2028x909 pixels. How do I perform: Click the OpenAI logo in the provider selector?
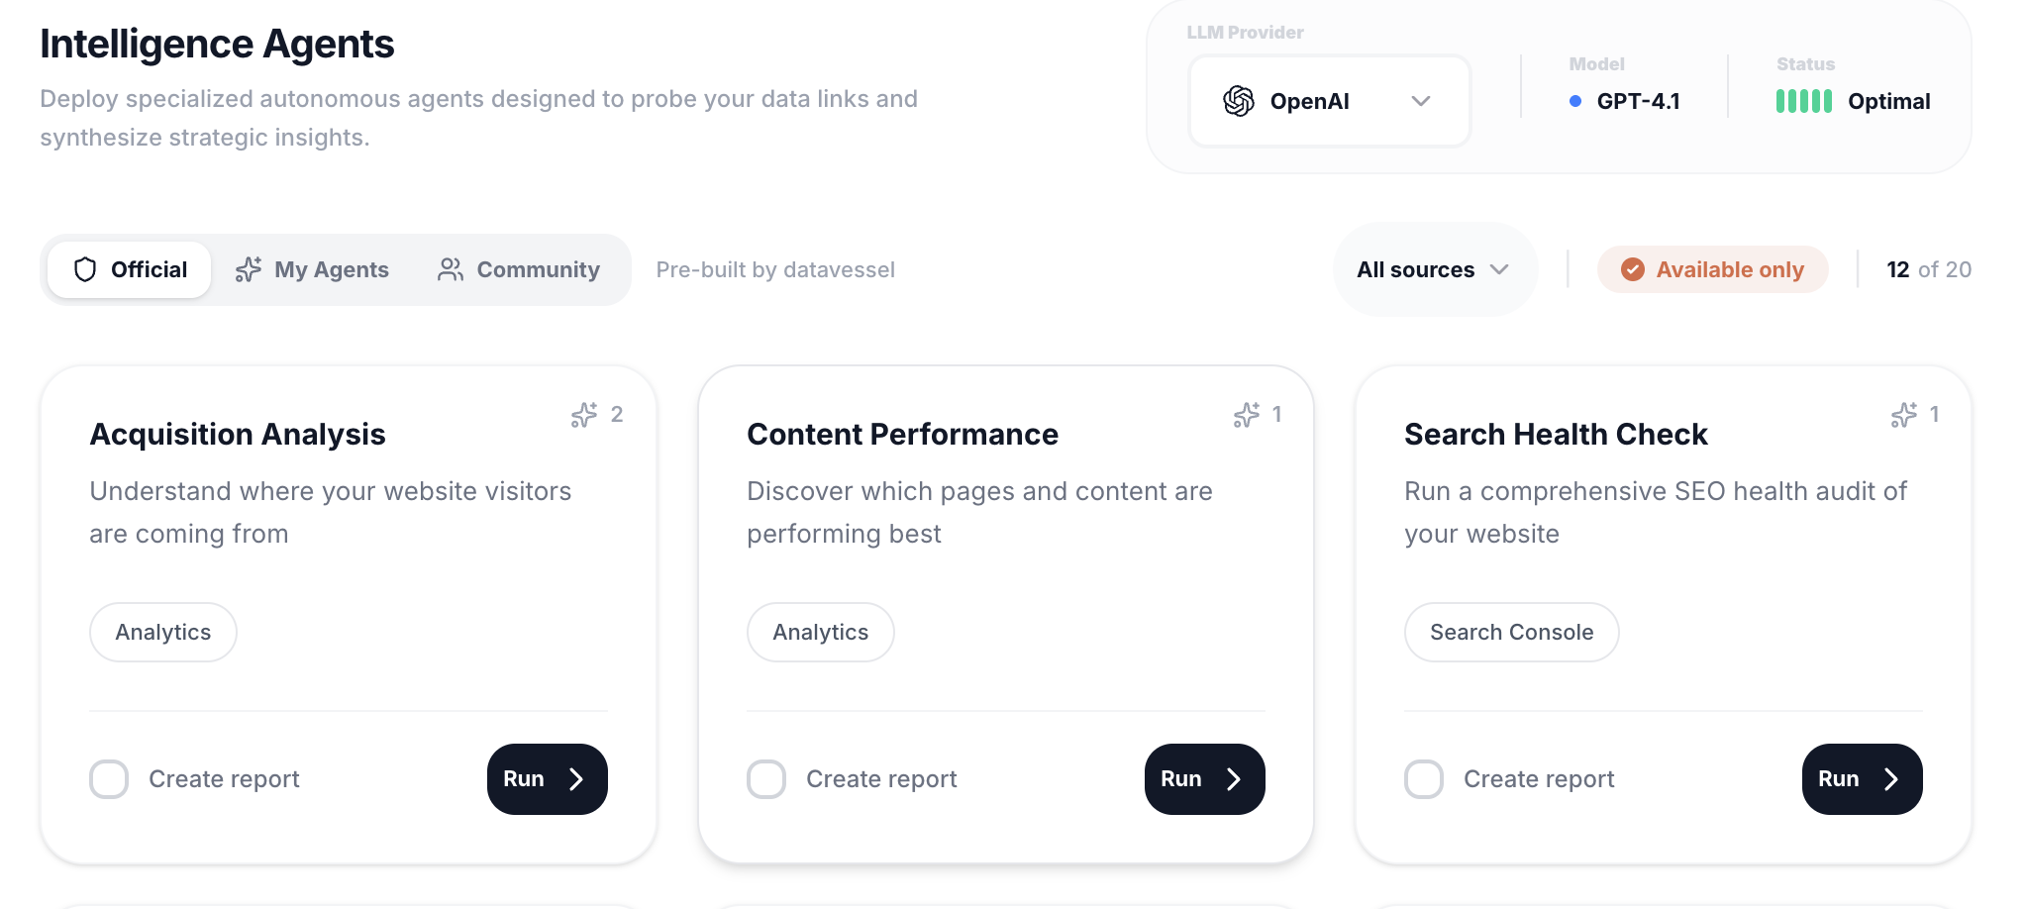pyautogui.click(x=1238, y=100)
